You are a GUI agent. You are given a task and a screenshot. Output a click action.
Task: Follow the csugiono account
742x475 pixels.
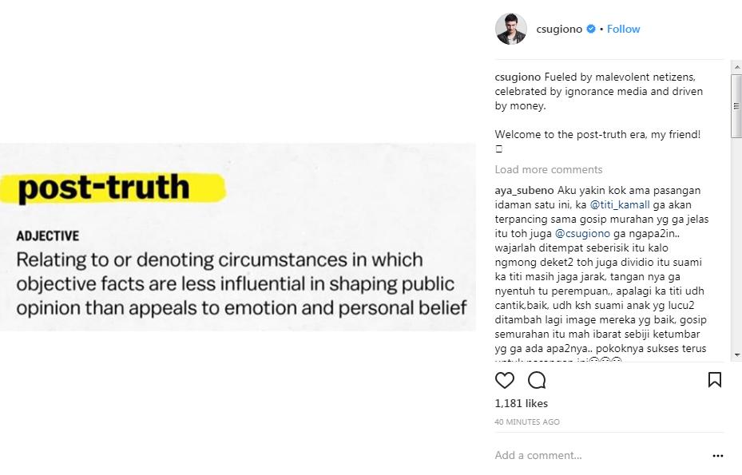coord(623,30)
